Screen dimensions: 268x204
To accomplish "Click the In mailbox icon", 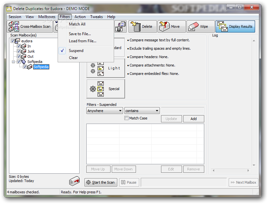I will coord(24,46).
